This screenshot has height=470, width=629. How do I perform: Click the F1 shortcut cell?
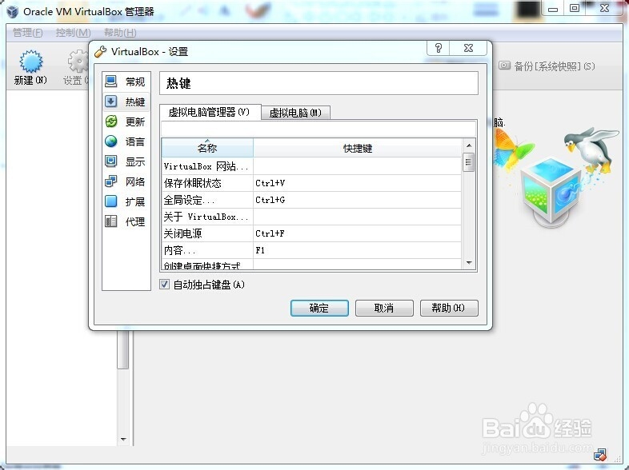[357, 250]
